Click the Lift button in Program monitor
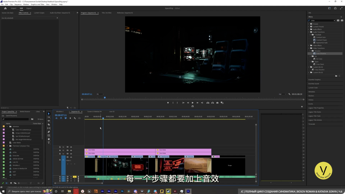345x194 pixels. tap(208, 103)
